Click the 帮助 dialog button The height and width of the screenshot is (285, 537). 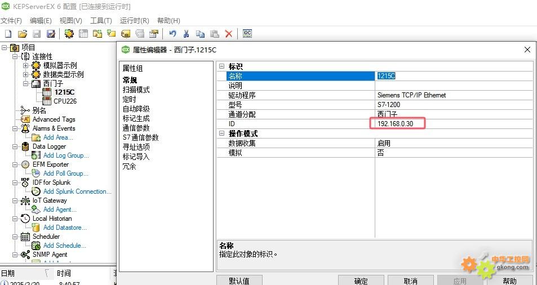[x=509, y=280]
